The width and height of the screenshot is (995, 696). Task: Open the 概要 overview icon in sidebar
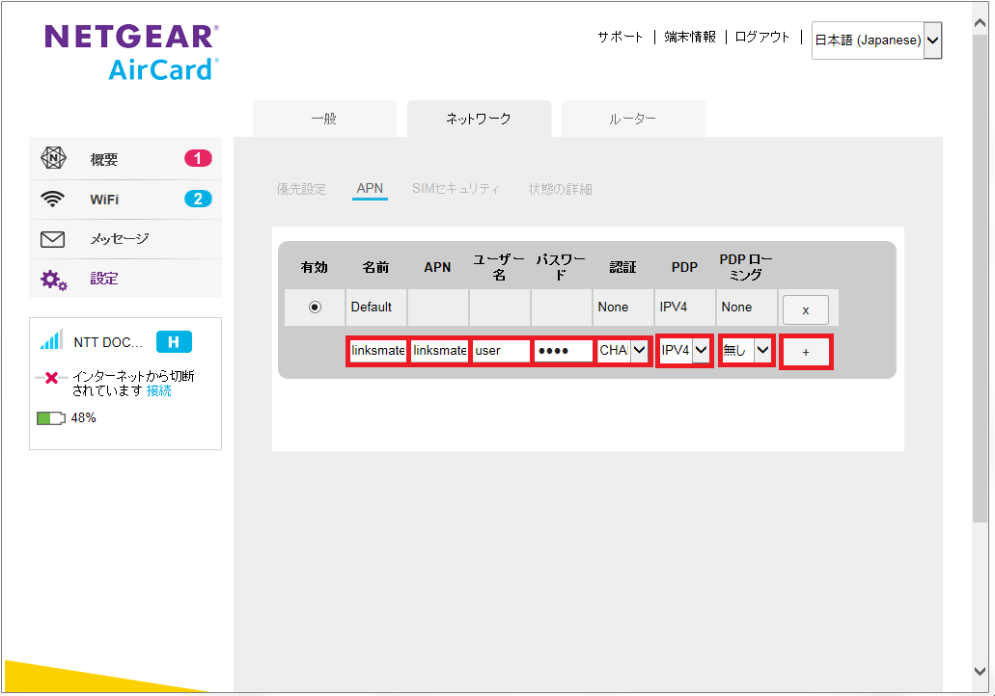click(53, 158)
